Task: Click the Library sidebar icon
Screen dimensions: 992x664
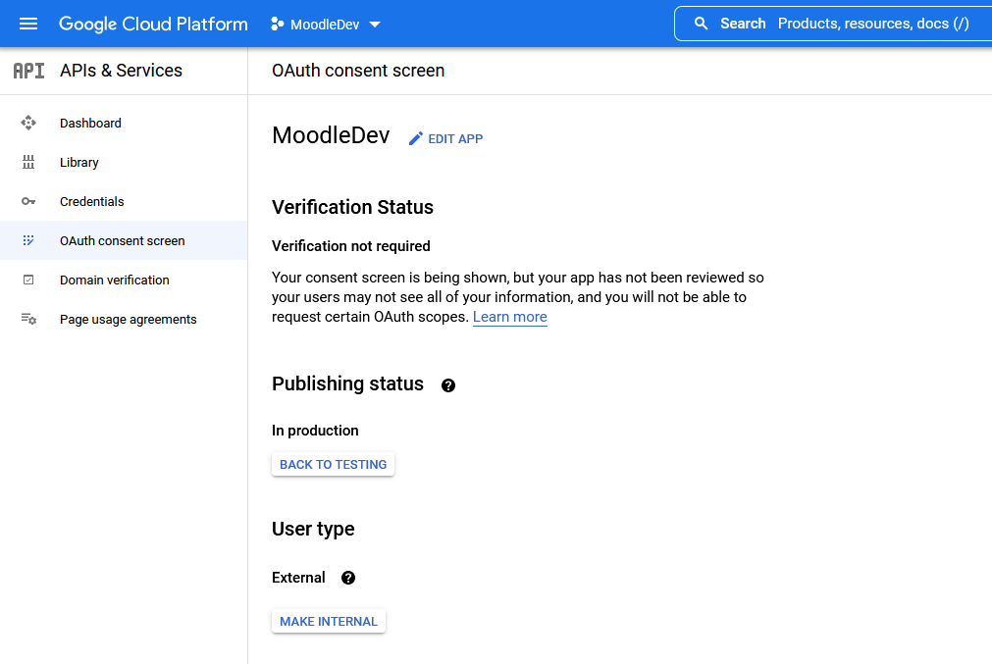Action: 28,162
